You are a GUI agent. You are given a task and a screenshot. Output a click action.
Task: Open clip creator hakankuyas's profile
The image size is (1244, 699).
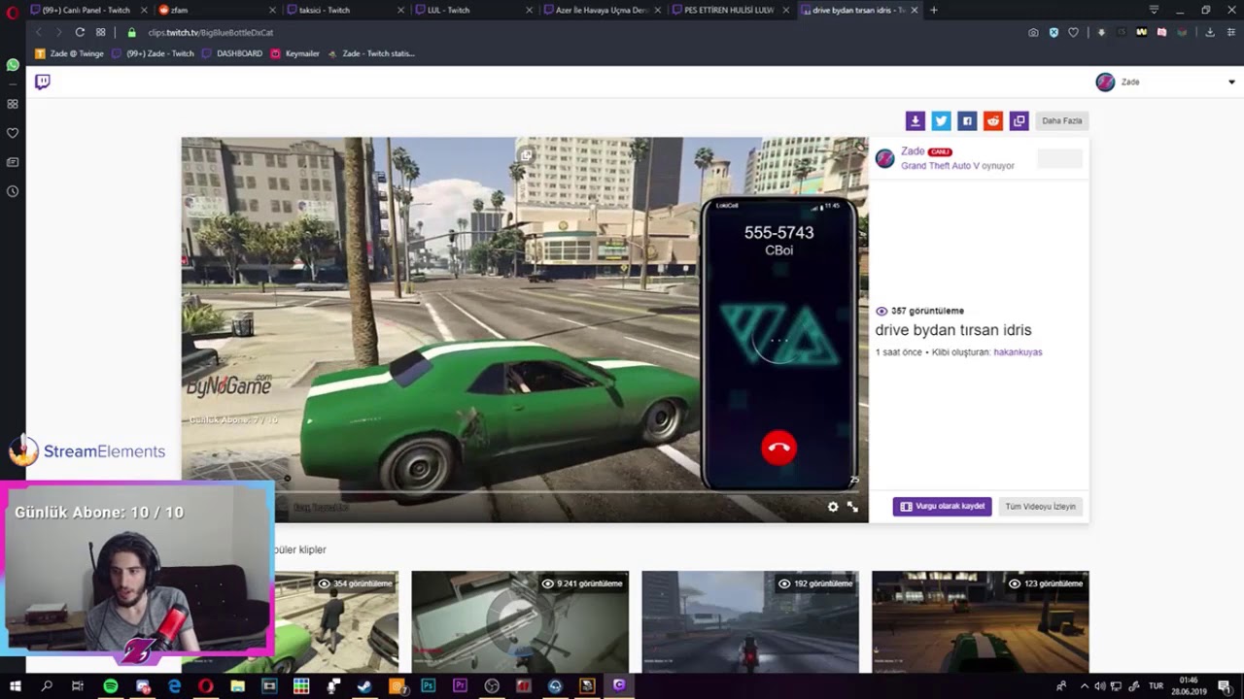coord(1018,352)
